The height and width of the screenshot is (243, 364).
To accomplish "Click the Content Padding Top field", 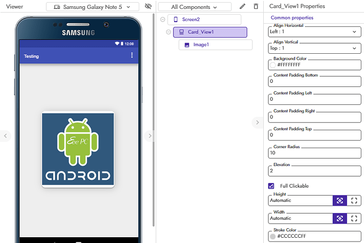I will 314,135.
